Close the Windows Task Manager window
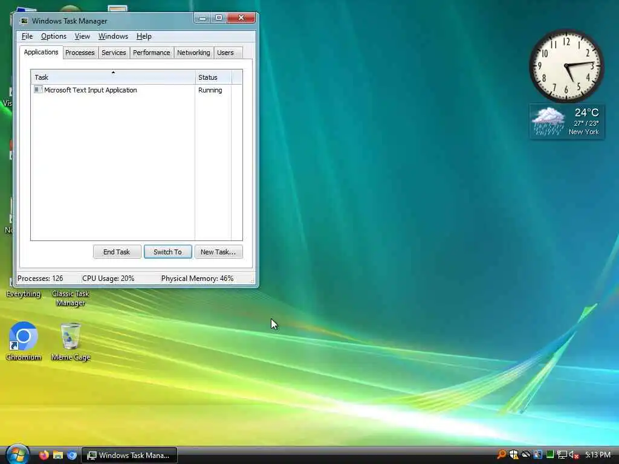 tap(241, 18)
